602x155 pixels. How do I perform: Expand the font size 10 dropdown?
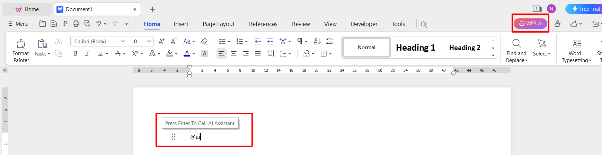149,41
